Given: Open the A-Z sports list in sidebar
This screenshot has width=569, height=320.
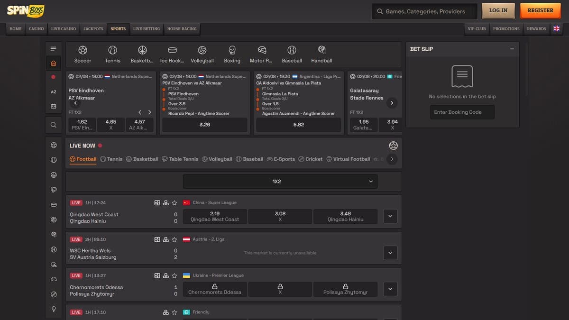Looking at the screenshot, I should pyautogui.click(x=53, y=91).
